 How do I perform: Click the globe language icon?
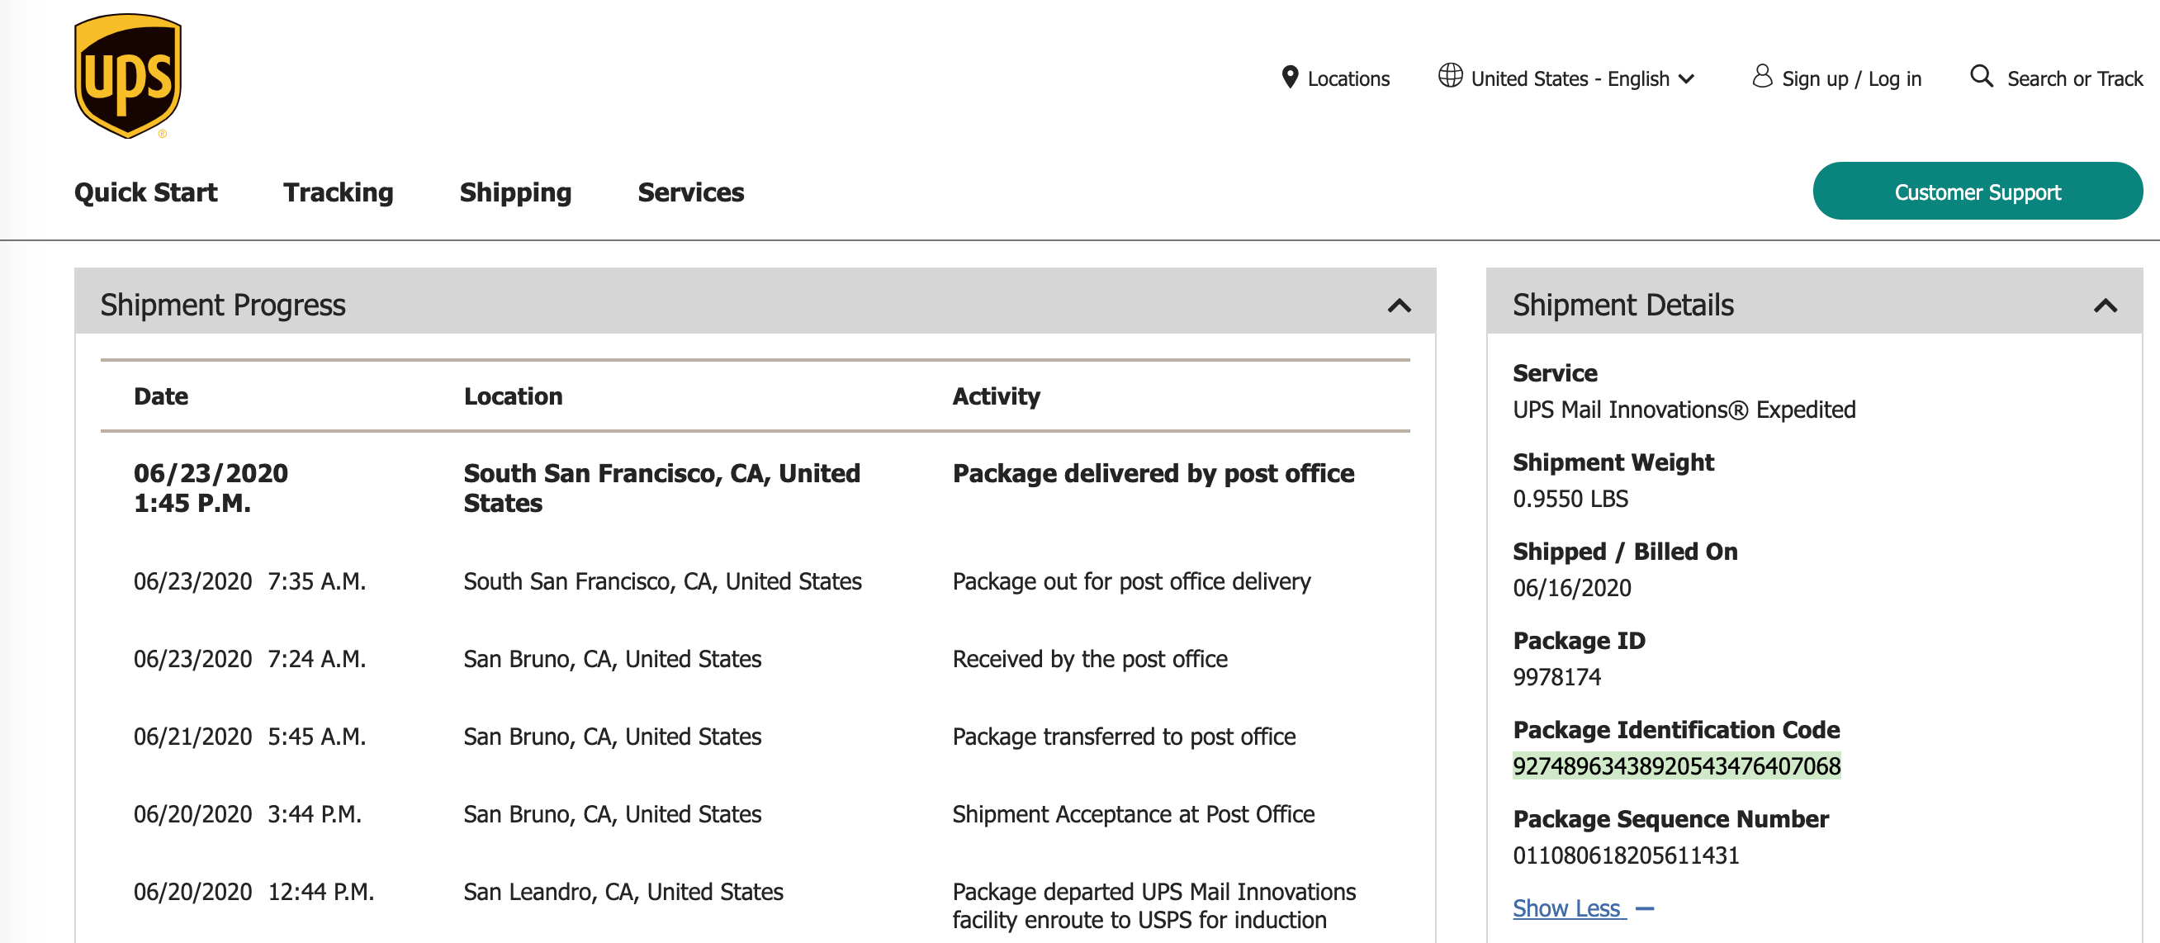[x=1450, y=75]
